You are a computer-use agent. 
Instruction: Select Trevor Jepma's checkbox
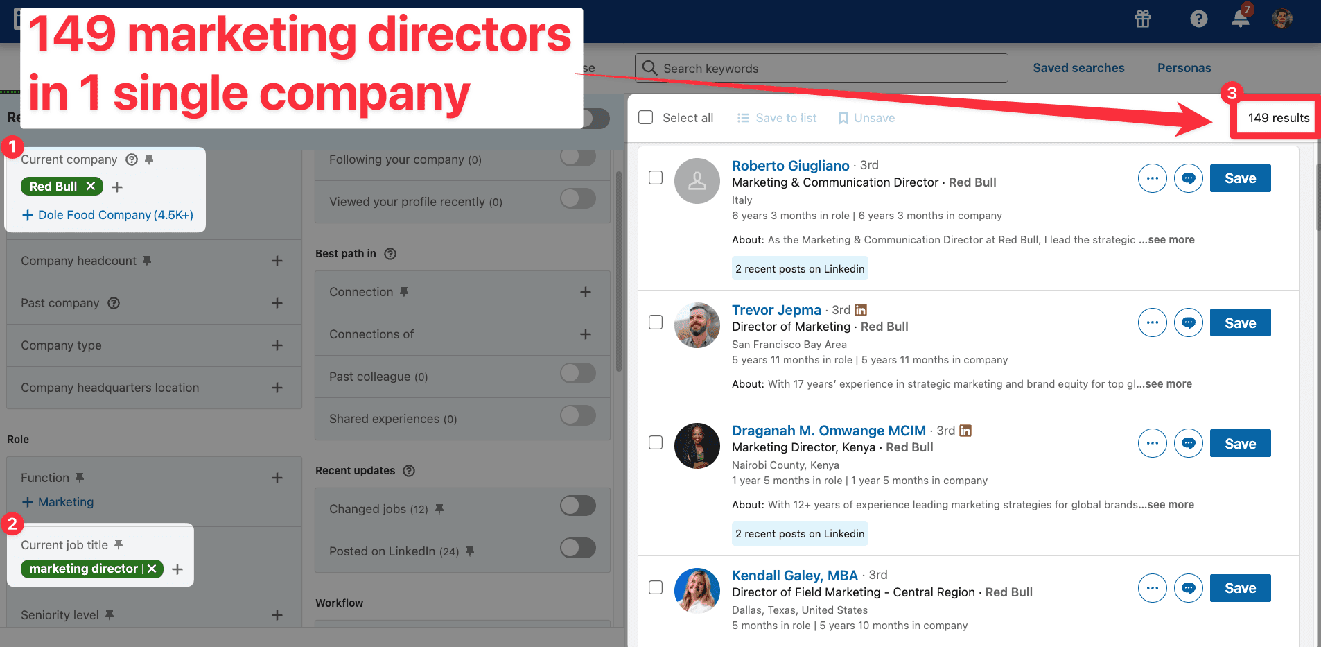coord(656,322)
